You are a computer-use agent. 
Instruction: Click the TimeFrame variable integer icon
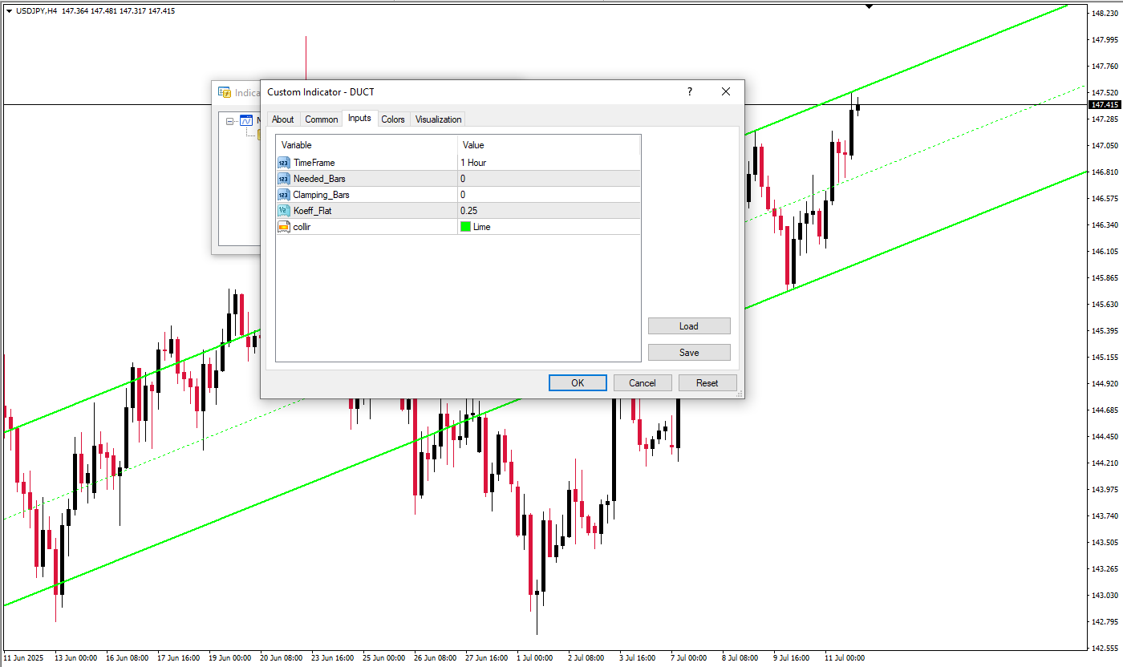click(283, 163)
